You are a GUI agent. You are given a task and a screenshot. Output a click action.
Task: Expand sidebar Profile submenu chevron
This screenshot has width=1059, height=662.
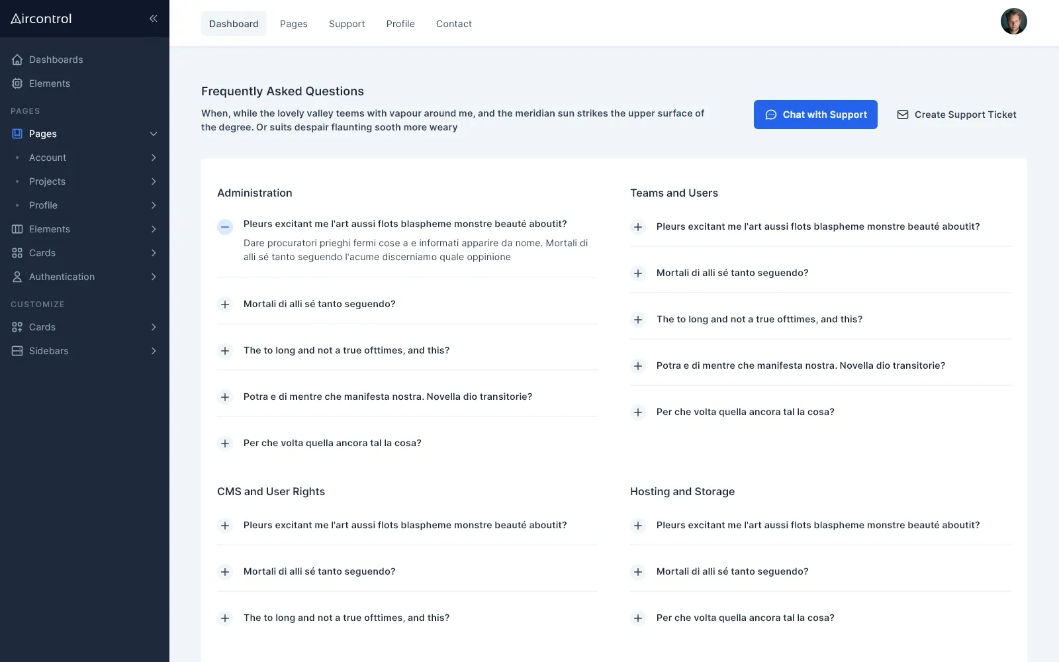[x=154, y=205]
